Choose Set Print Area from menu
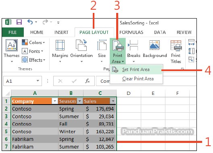Image resolution: width=213 pixels, height=153 pixels. pos(136,69)
